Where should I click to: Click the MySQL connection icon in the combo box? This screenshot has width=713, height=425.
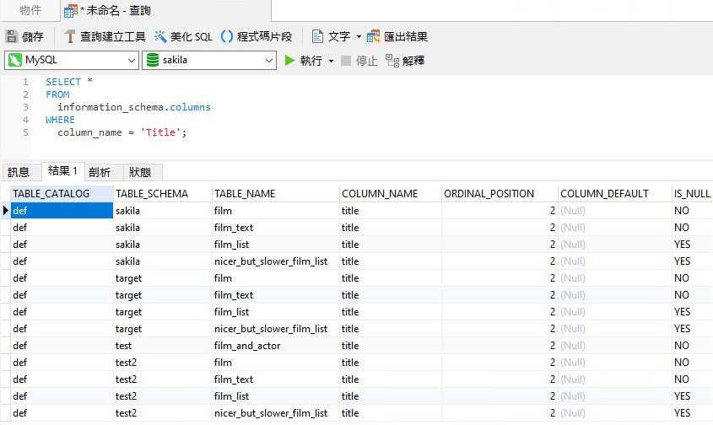click(x=15, y=60)
